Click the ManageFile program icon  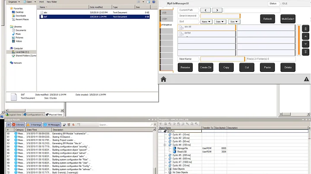pyautogui.click(x=175, y=148)
